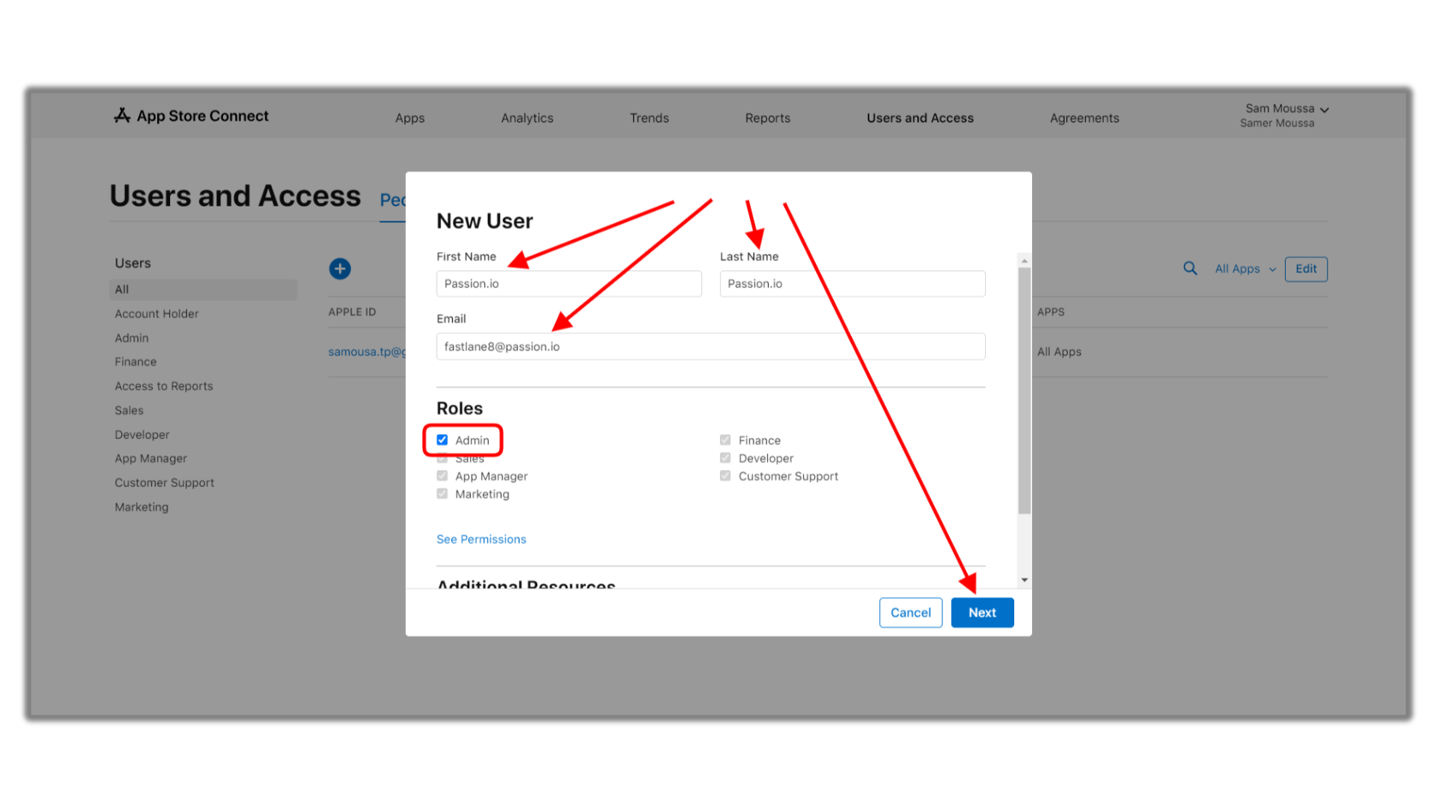
Task: Go to Analytics in top navigation
Action: (x=527, y=118)
